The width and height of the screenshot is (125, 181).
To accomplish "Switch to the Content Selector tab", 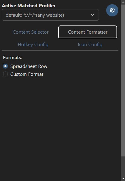I will click(x=31, y=32).
